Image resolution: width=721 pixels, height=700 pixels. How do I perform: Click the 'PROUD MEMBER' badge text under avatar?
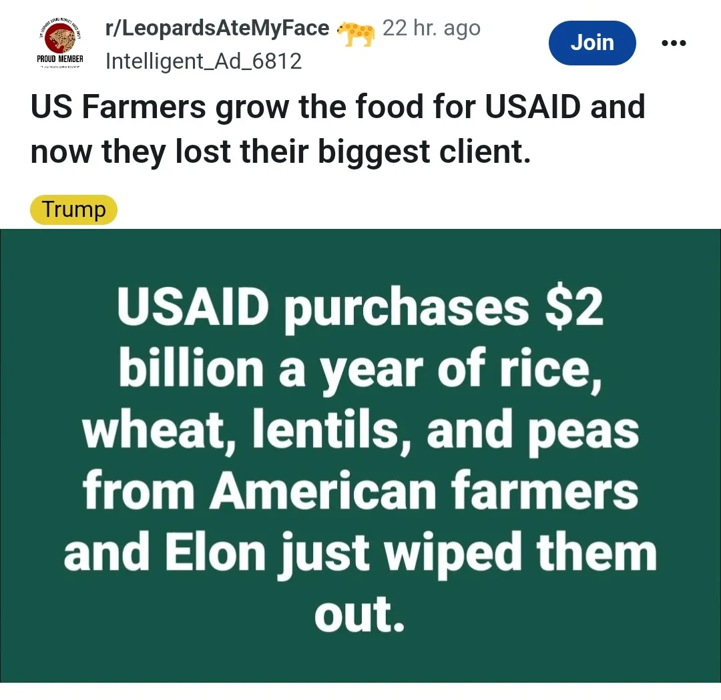pyautogui.click(x=60, y=59)
